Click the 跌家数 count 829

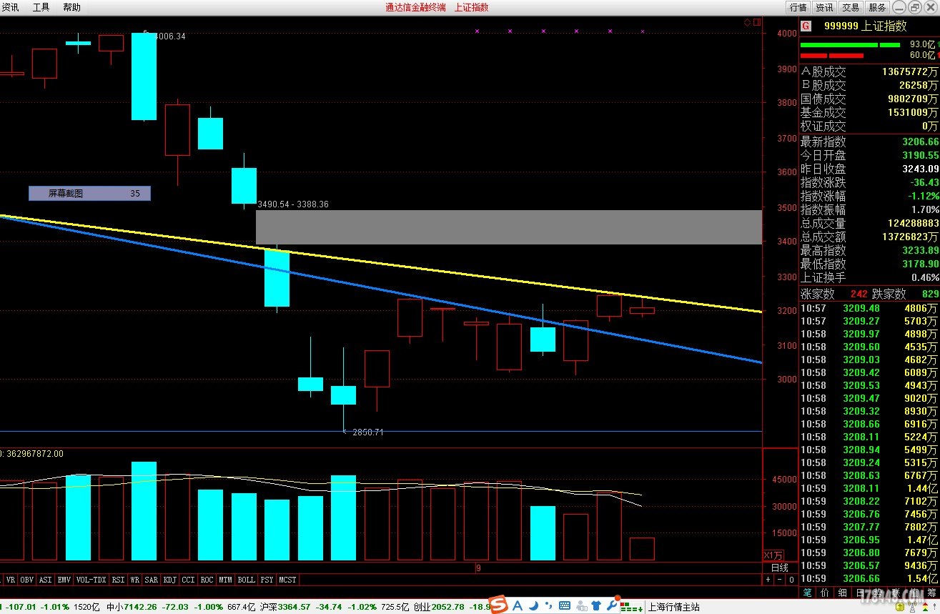(930, 294)
